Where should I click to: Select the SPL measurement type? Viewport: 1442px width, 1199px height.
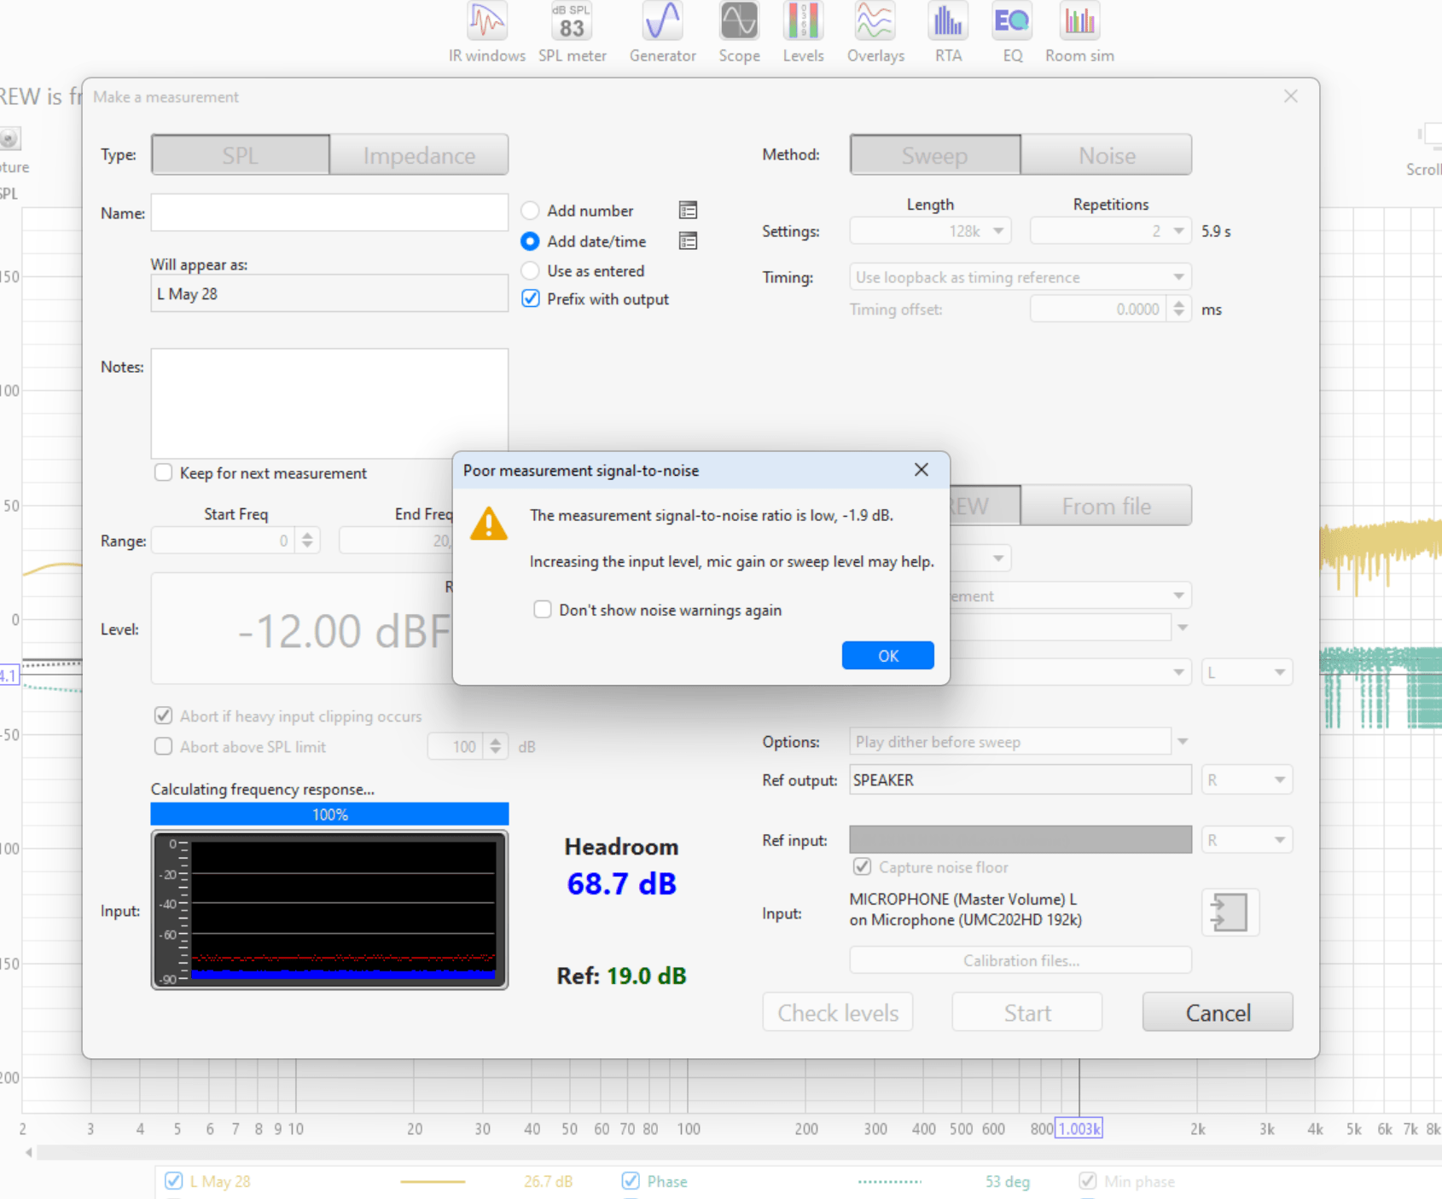[x=241, y=155]
